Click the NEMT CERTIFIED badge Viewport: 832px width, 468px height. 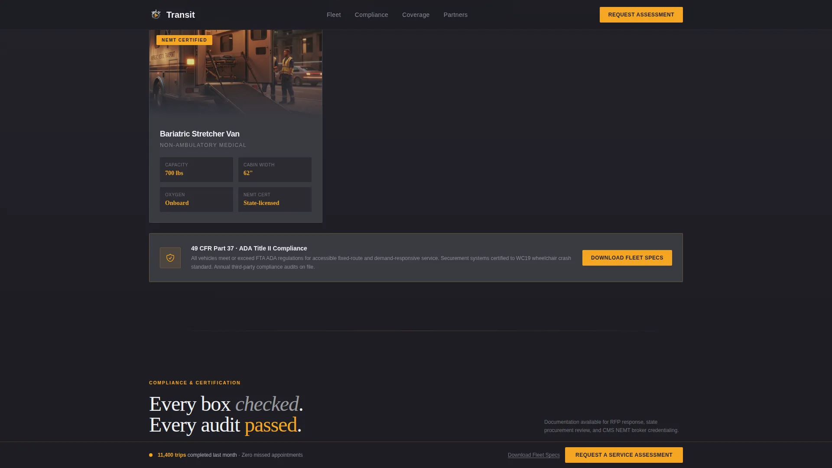click(x=184, y=40)
